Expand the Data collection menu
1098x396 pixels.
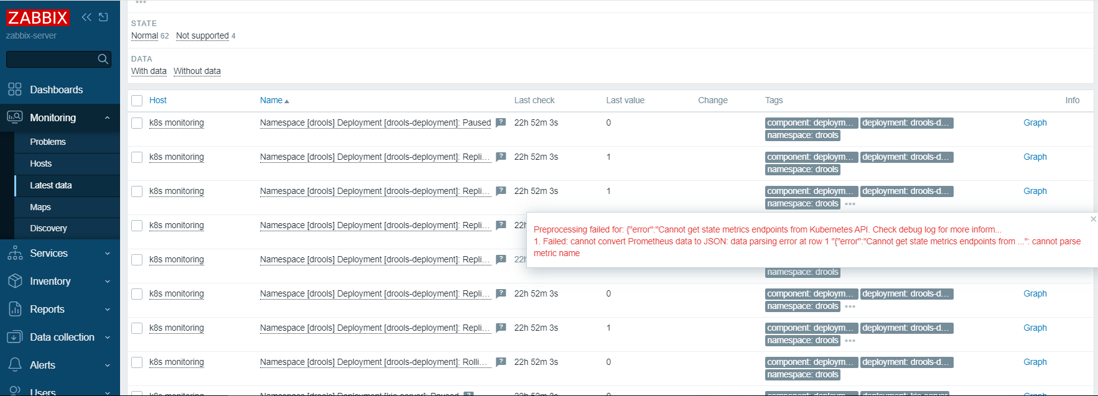click(107, 337)
